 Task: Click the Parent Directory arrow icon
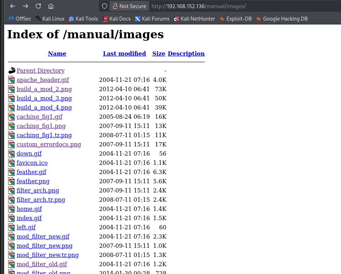click(11, 71)
